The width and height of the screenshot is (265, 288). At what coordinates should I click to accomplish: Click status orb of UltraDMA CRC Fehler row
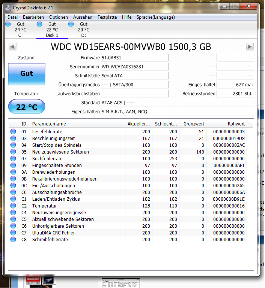click(x=13, y=233)
